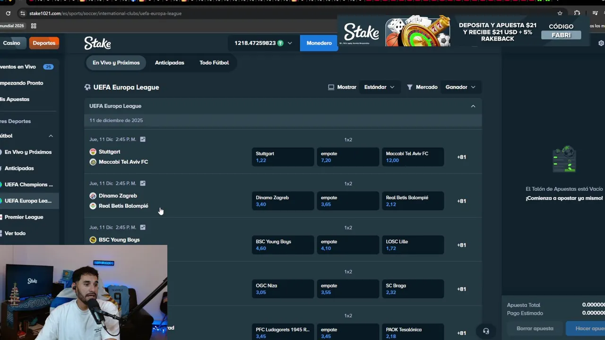
Task: Switch to the Anticipadas tab
Action: click(x=169, y=62)
